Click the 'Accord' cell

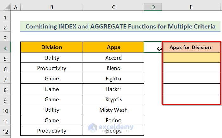(x=114, y=58)
